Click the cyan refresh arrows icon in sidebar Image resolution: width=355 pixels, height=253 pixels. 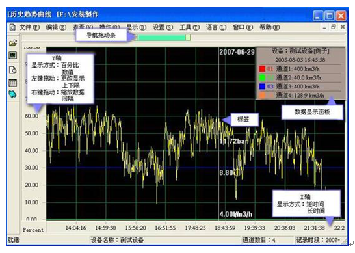point(13,94)
